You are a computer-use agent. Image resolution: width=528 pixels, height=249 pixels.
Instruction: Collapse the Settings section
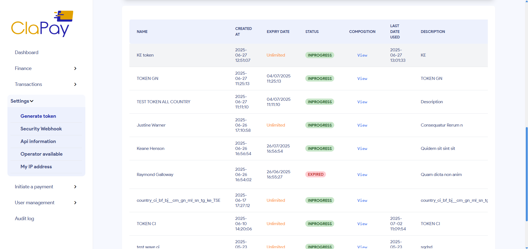point(22,101)
